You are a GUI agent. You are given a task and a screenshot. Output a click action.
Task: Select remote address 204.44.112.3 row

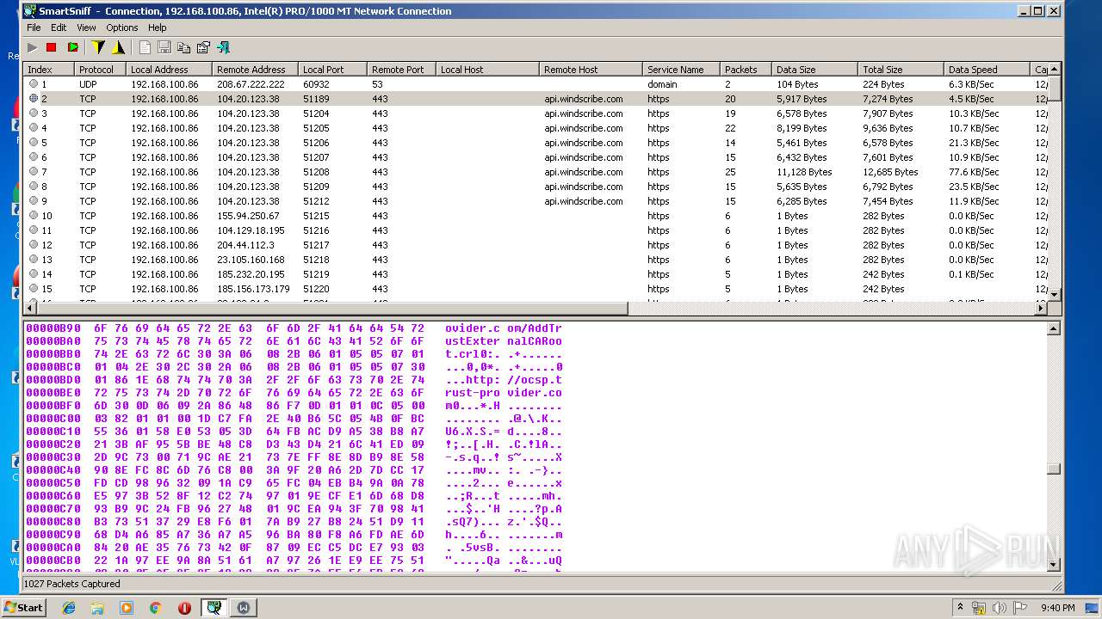point(536,245)
